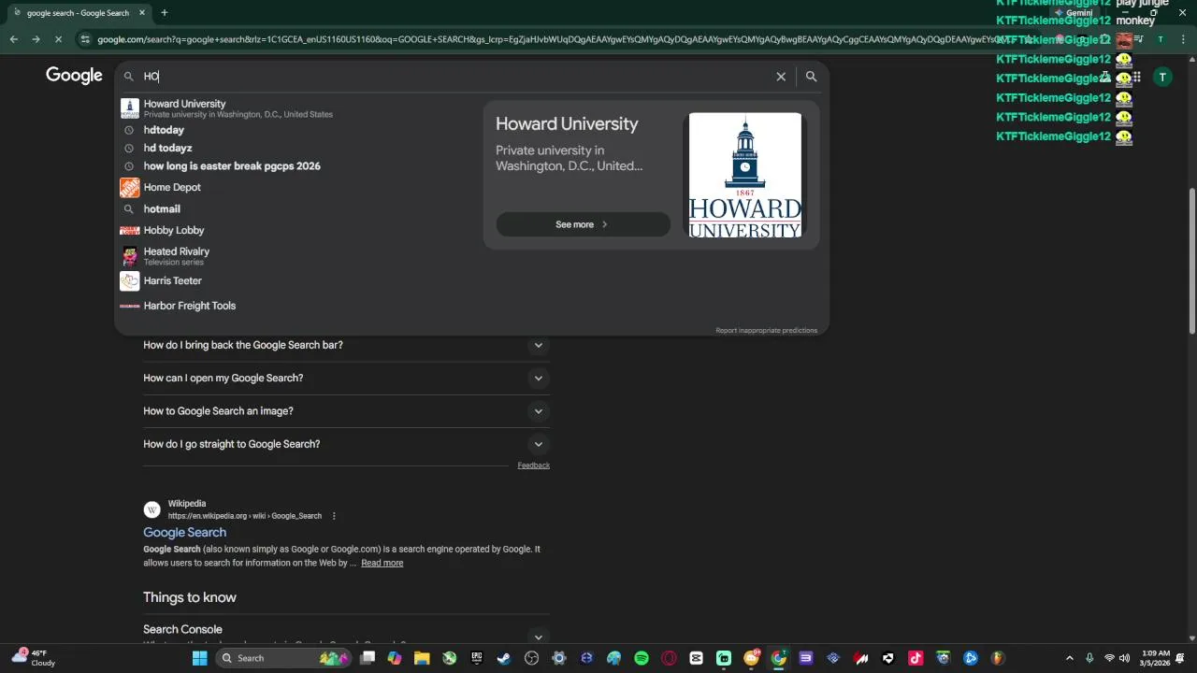The image size is (1197, 673).
Task: Open the en.wikipedia.org URL of the result
Action: (x=244, y=516)
